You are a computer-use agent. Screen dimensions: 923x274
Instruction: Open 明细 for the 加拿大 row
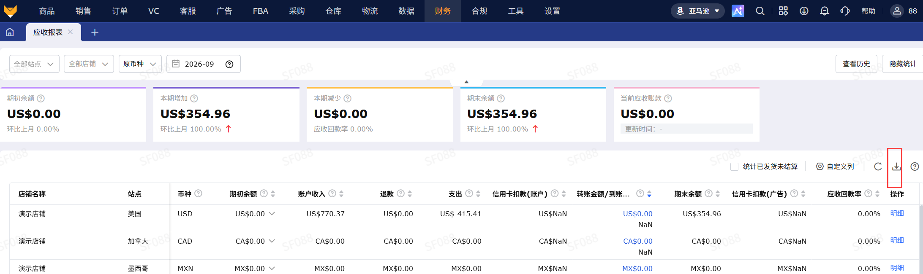coord(897,240)
